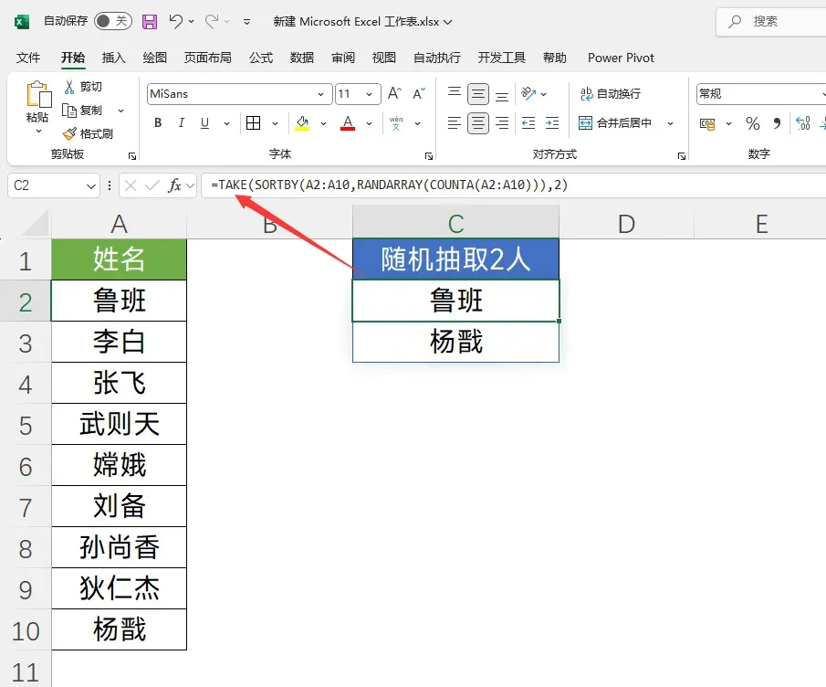Click the Insert Function fx icon
Viewport: 826px width, 687px height.
(x=174, y=185)
